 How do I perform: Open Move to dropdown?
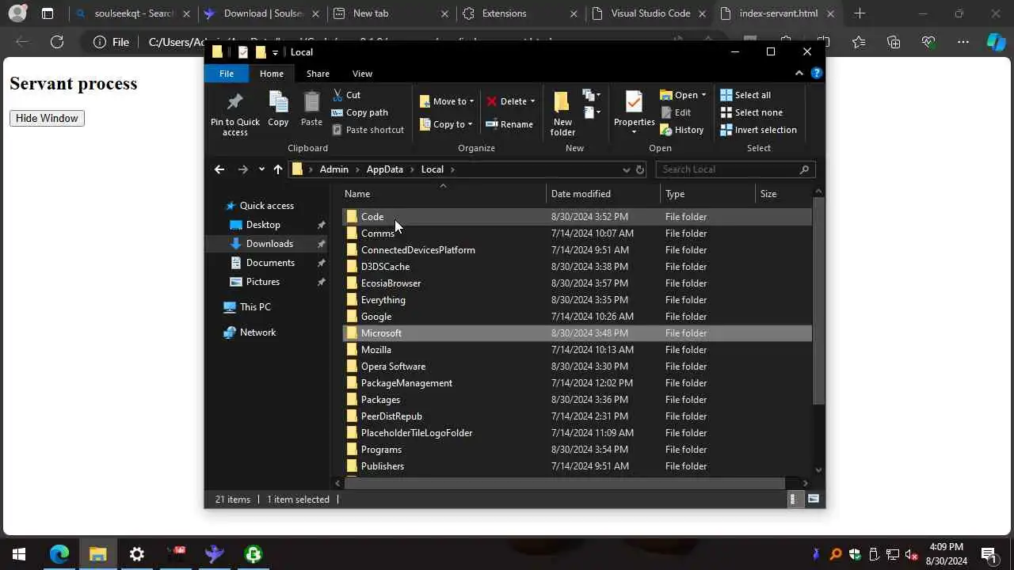pos(447,101)
